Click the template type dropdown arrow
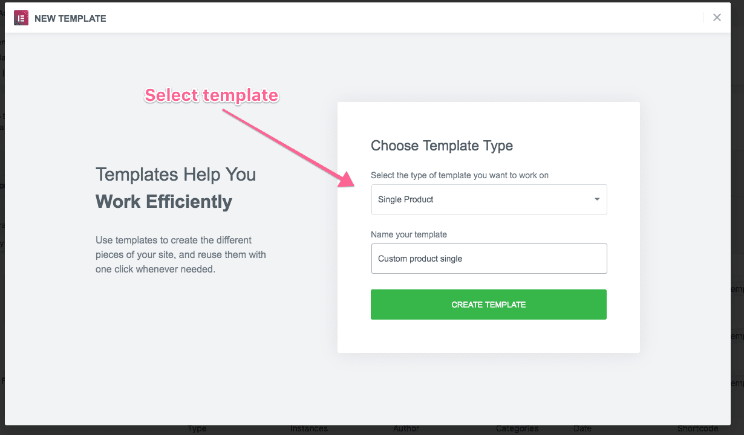 (597, 199)
